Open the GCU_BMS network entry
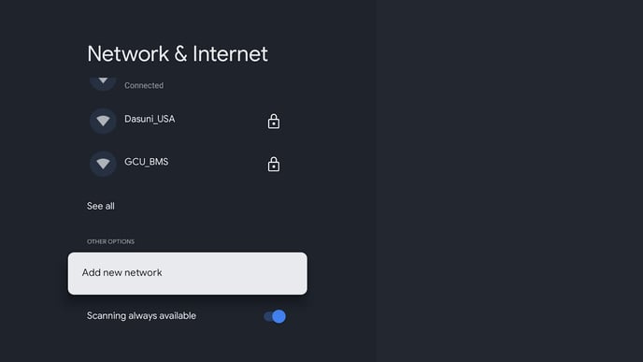 [188, 164]
